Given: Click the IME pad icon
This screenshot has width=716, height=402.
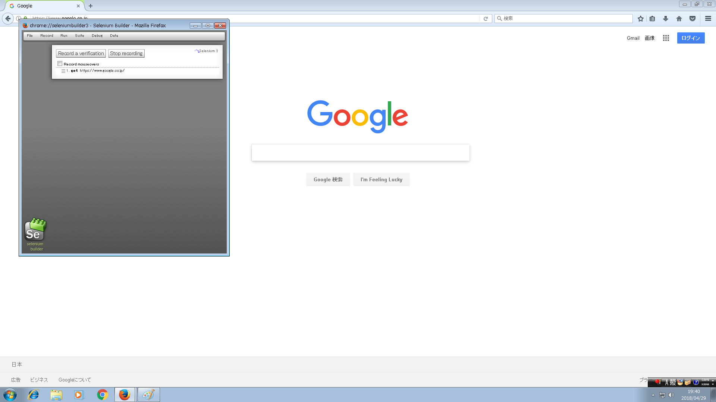Looking at the screenshot, I should (680, 382).
